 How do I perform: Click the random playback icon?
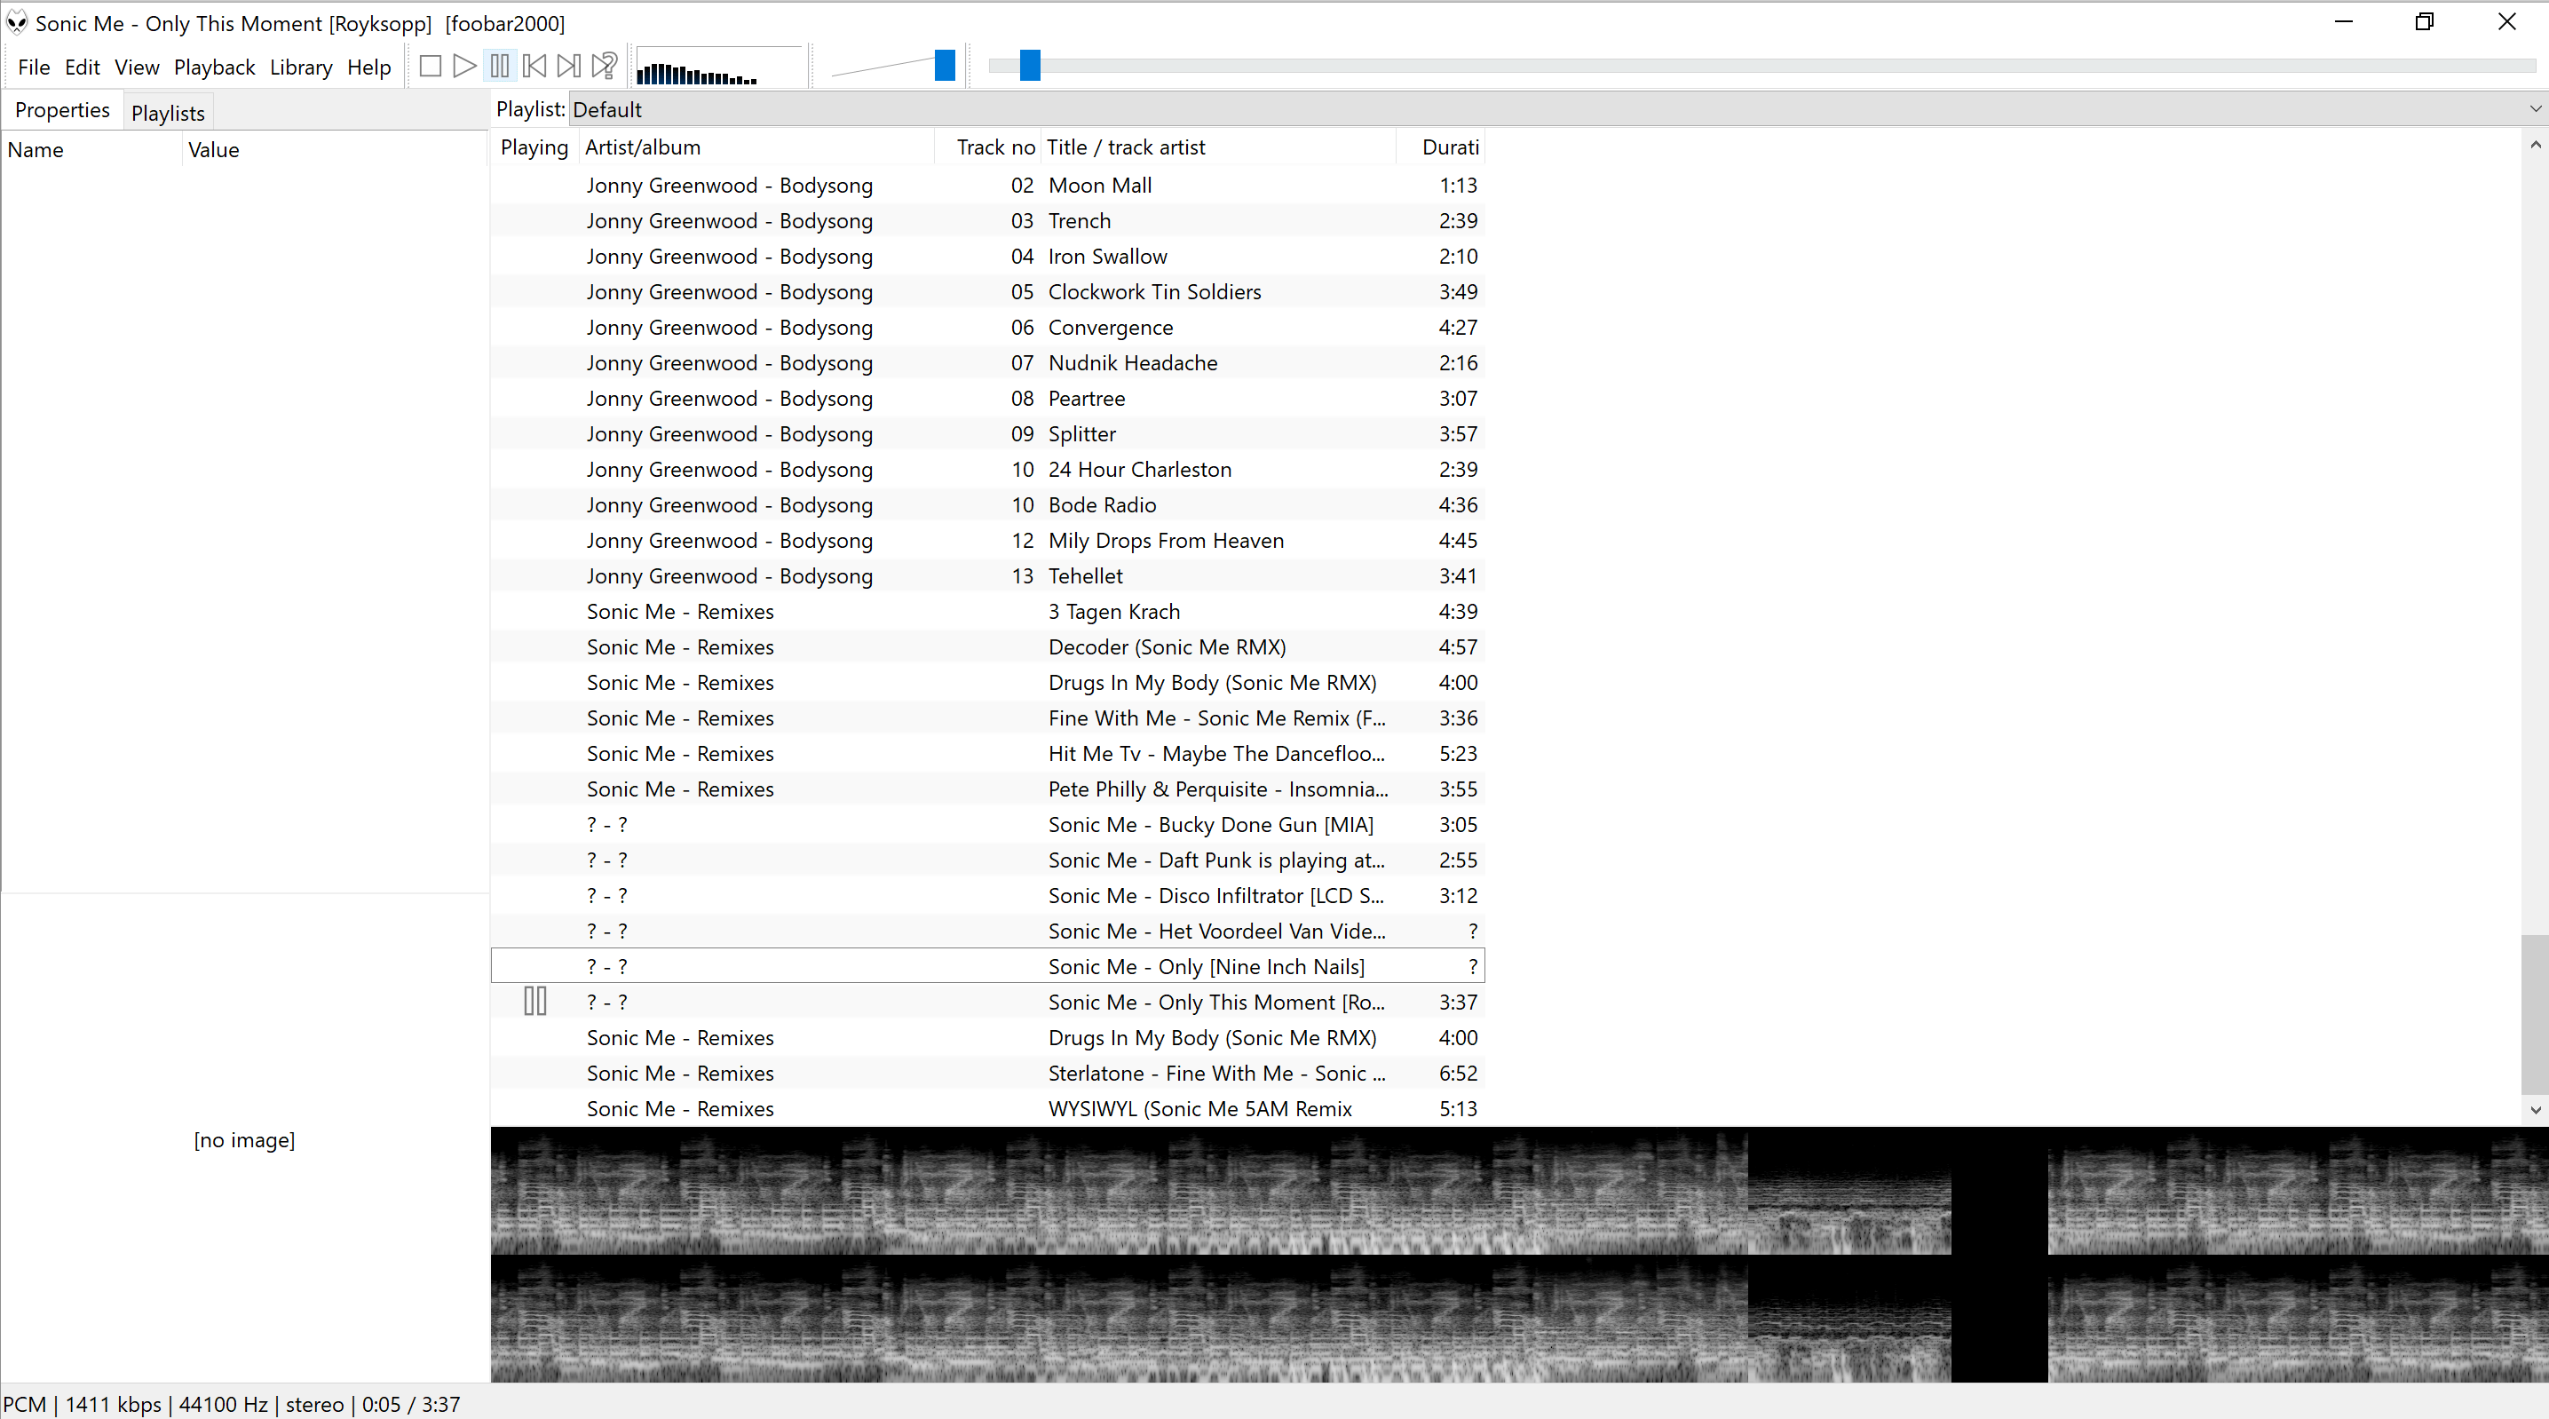(x=604, y=67)
